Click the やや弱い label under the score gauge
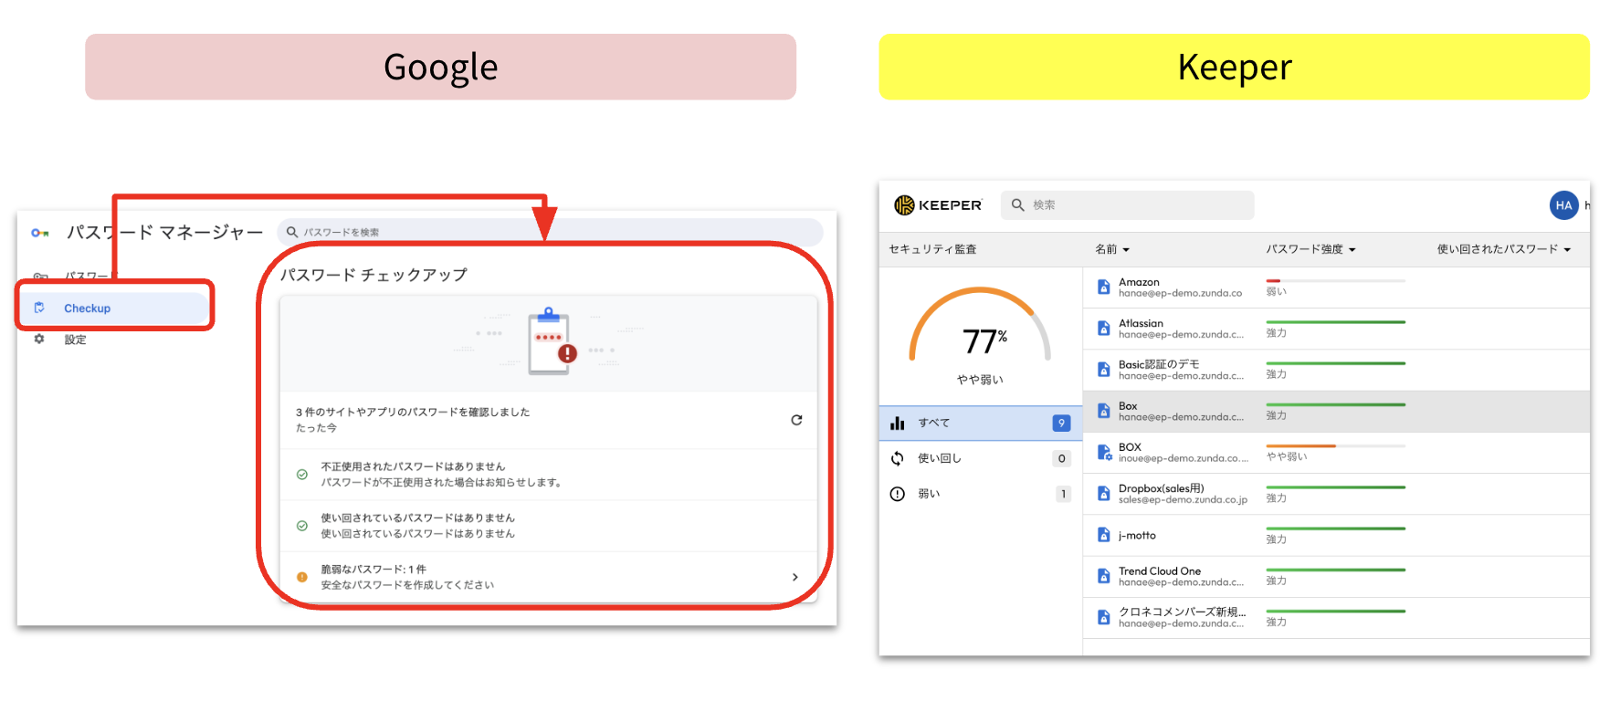This screenshot has height=701, width=1620. [x=980, y=380]
